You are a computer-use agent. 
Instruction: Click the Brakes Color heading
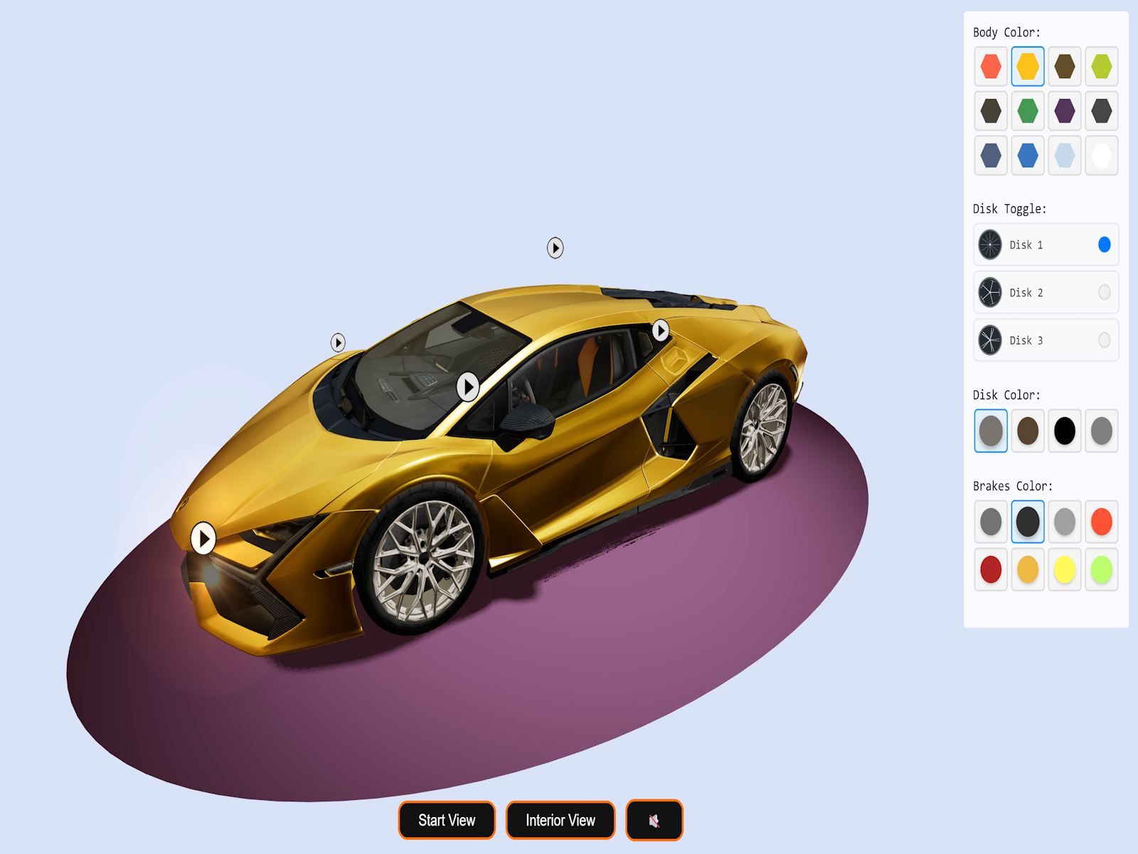click(x=1013, y=486)
